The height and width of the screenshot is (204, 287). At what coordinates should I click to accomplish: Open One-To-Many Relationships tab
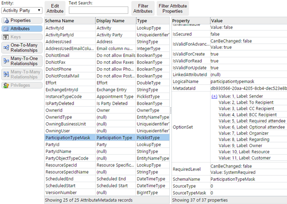tap(22, 48)
